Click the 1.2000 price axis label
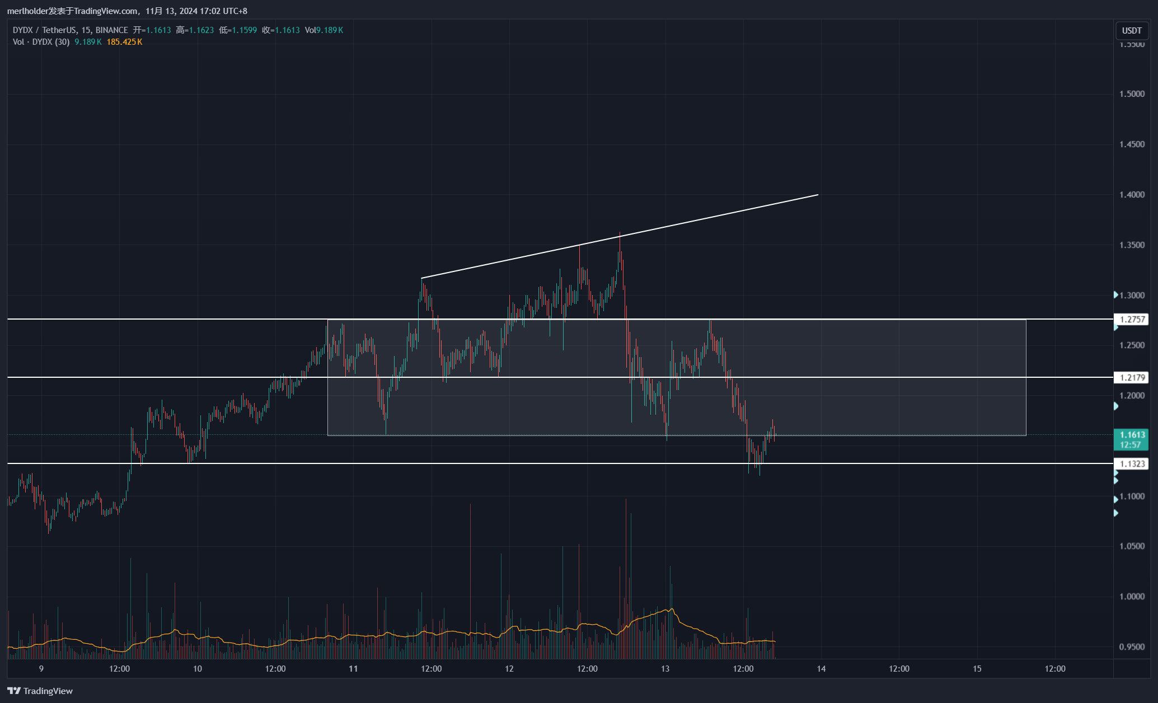Viewport: 1158px width, 703px height. (1132, 396)
